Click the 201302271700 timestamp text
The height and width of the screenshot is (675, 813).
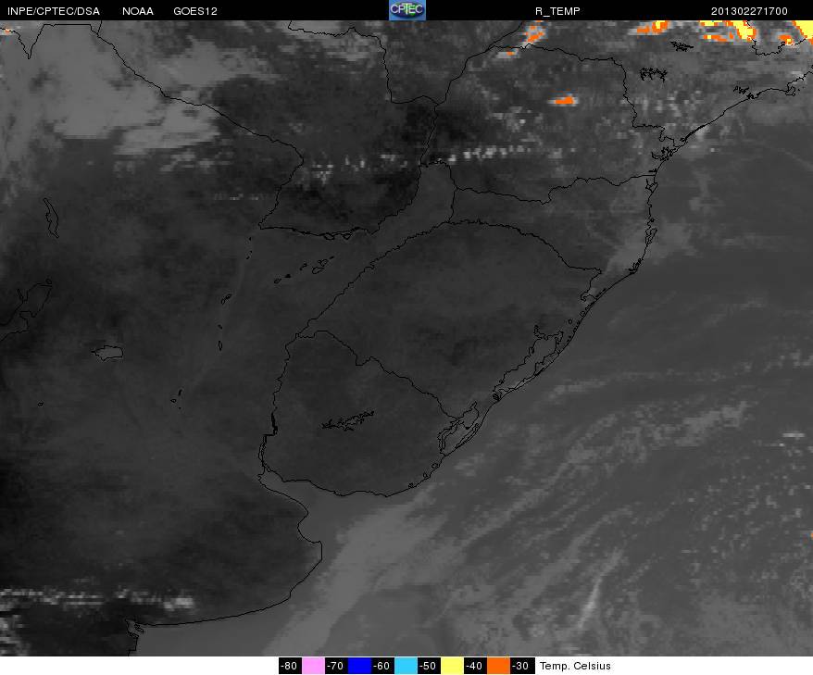pyautogui.click(x=749, y=11)
